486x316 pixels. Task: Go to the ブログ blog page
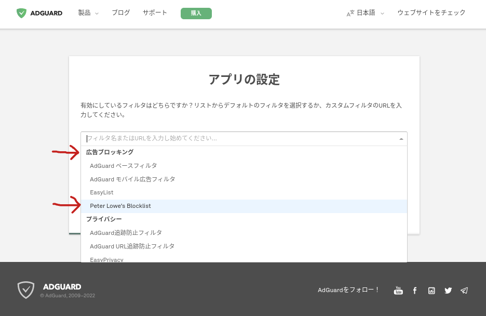coord(121,12)
